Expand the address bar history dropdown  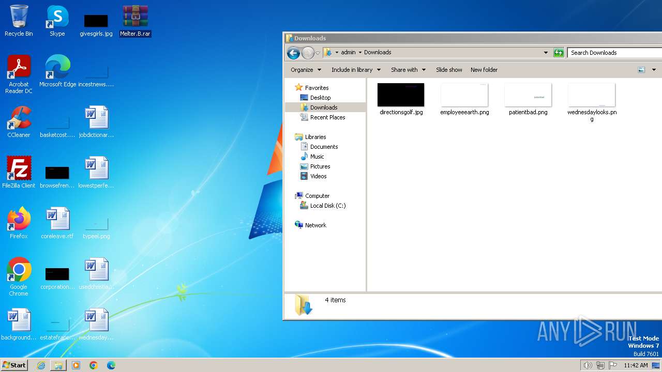(x=546, y=53)
